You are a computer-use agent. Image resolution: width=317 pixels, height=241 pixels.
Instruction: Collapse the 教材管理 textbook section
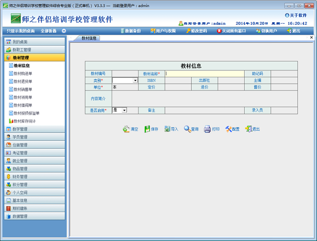coord(34,58)
